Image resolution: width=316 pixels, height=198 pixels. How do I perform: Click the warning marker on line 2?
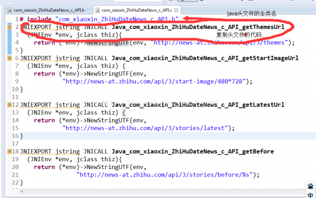(x=9, y=27)
